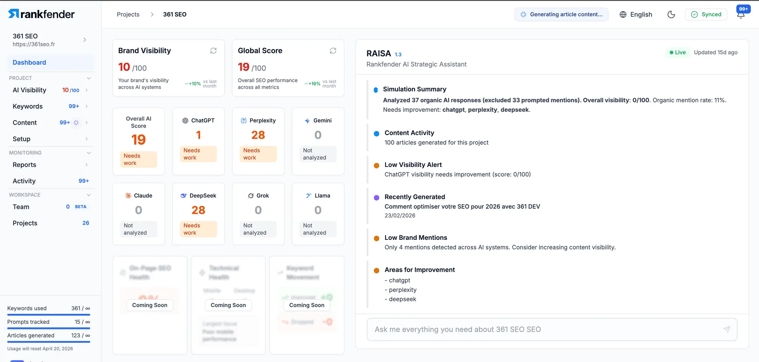
Task: Click the Synced status button
Action: 706,14
